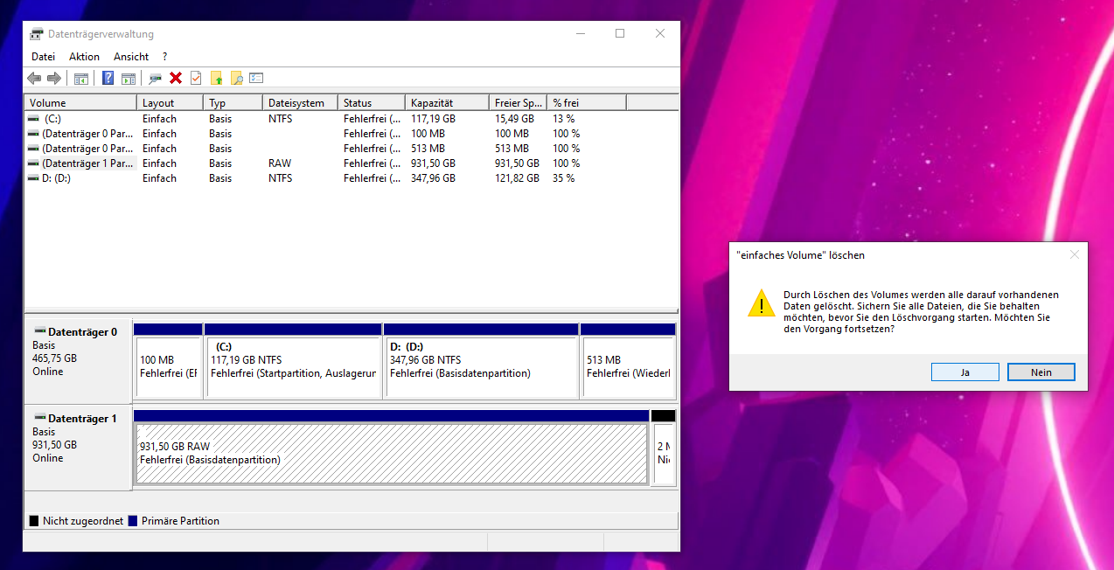Viewport: 1114px width, 570px height.
Task: Select the (C:) 117,19 GB NTFS partition block
Action: [293, 360]
